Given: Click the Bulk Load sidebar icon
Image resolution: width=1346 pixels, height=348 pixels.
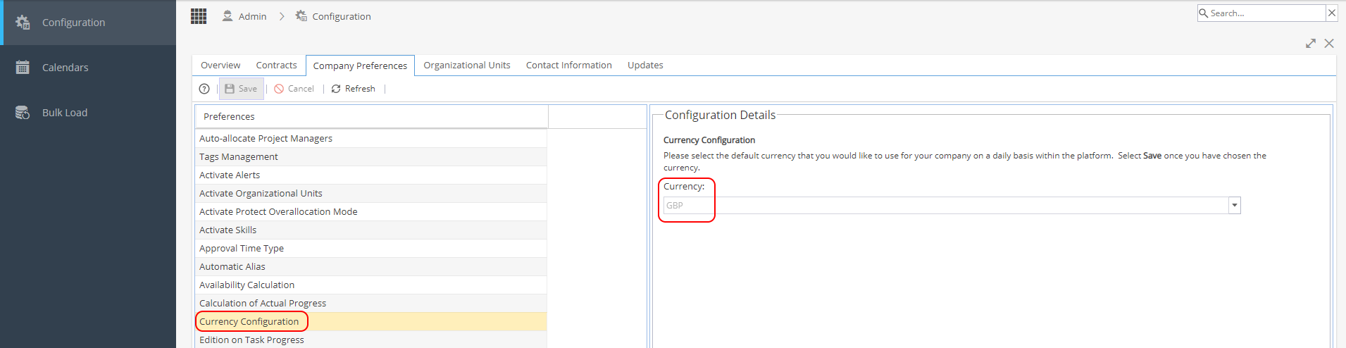Looking at the screenshot, I should [23, 113].
